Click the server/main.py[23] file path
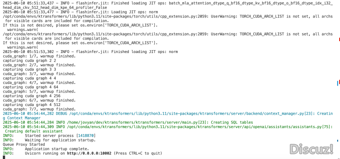The width and height of the screenshot is (340, 159). click(138, 122)
